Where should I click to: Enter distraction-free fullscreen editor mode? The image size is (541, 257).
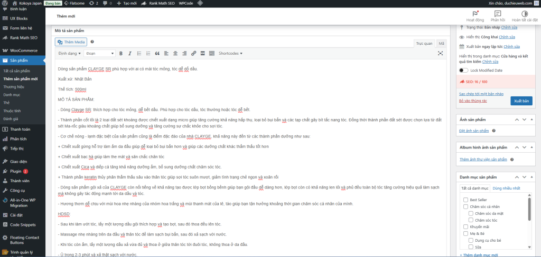tap(440, 53)
